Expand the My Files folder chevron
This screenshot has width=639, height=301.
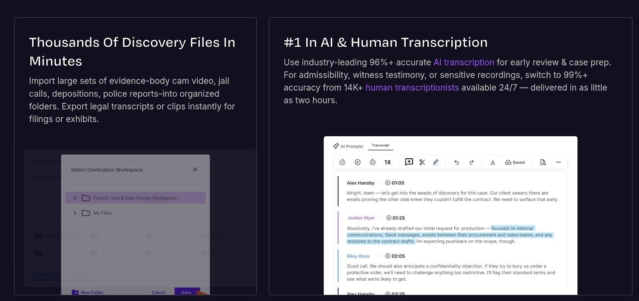[x=75, y=213]
